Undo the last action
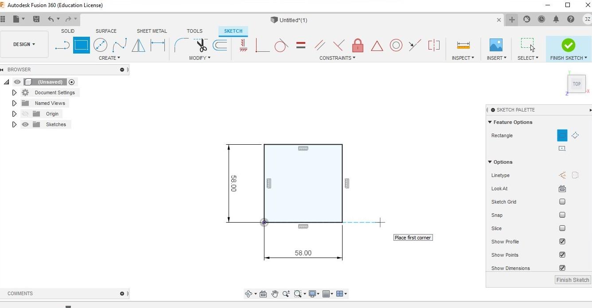This screenshot has height=308, width=592. tap(51, 19)
